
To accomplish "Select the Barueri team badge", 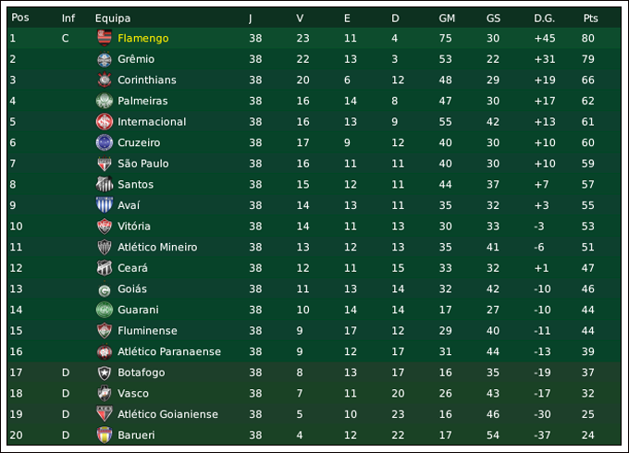I will [104, 435].
